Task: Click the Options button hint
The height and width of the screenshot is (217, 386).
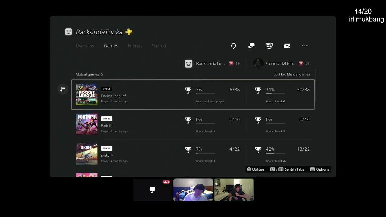Action: pos(320,169)
